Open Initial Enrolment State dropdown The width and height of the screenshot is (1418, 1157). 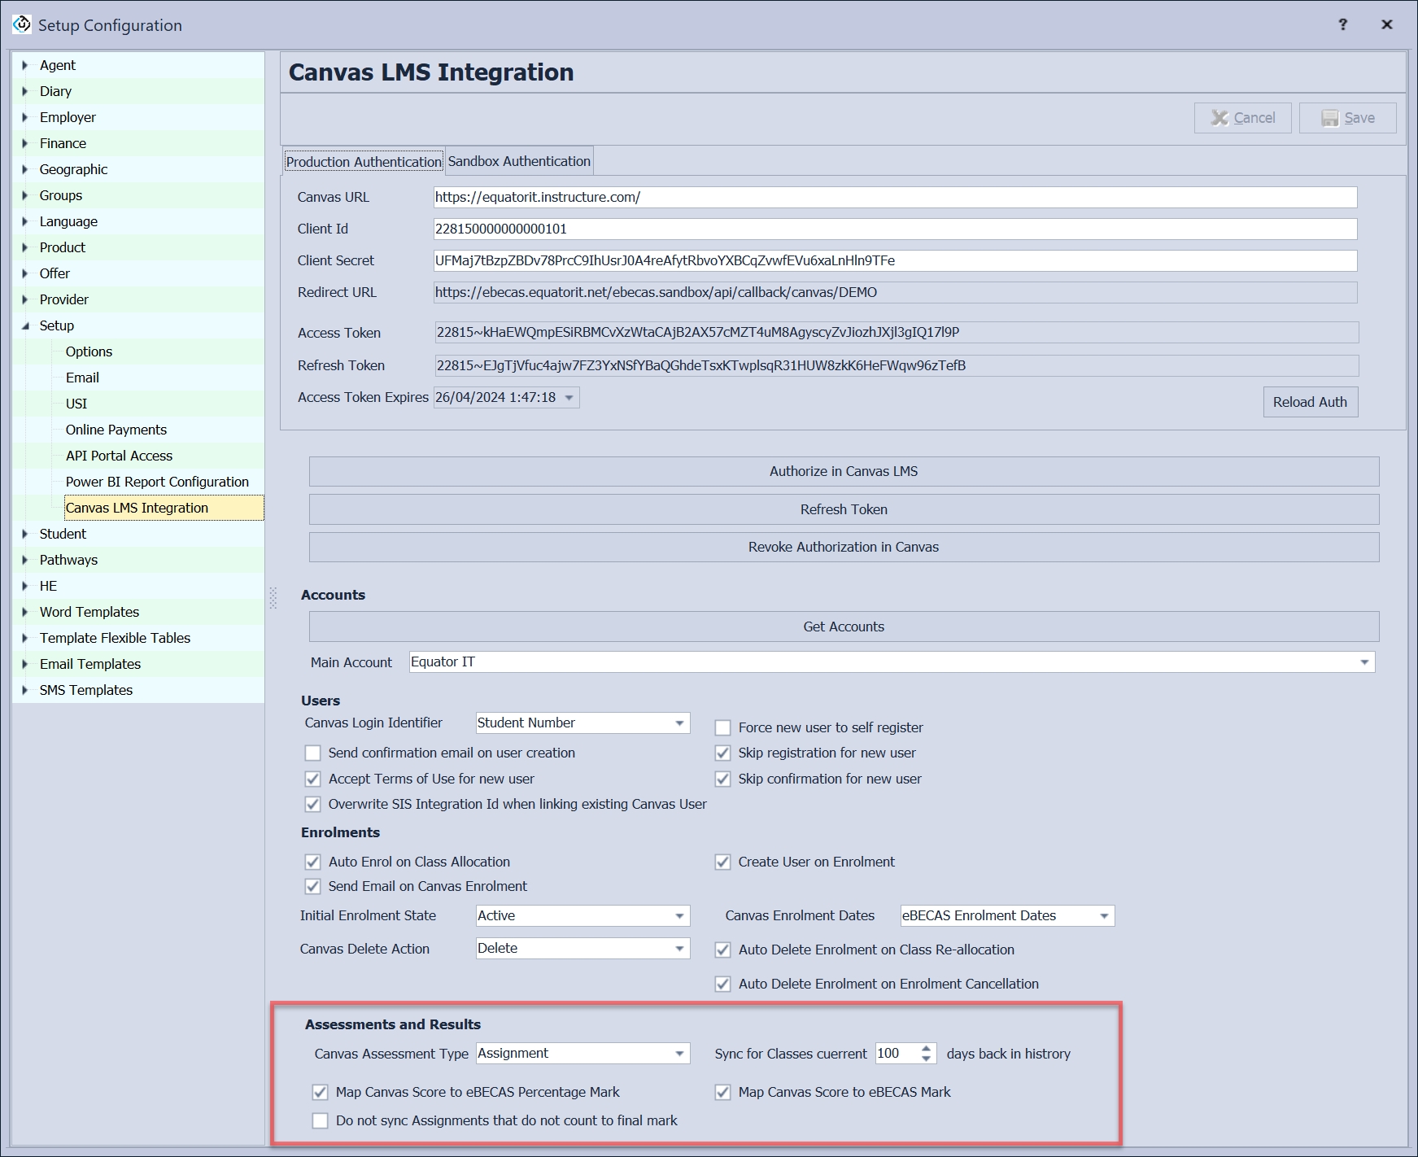point(679,916)
